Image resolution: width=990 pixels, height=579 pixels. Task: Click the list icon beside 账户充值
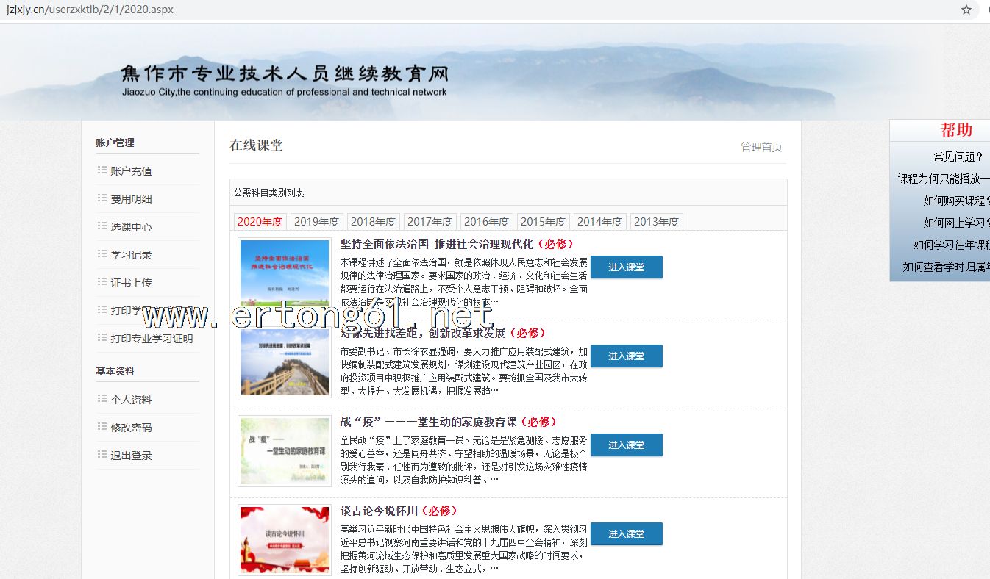coord(102,170)
